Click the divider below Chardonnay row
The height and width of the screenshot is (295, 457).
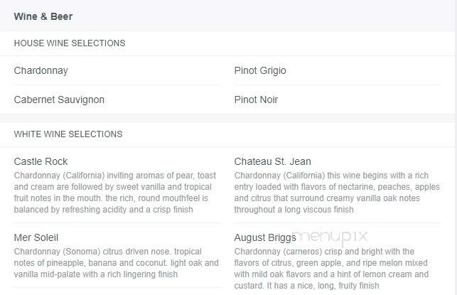click(x=117, y=85)
